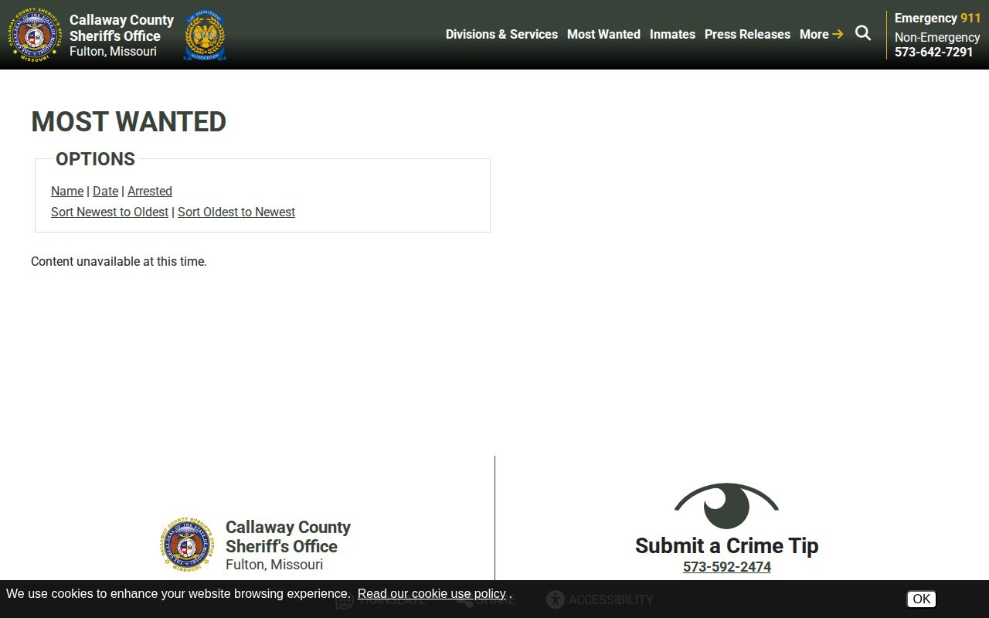Sort most wanted list by Name
The height and width of the screenshot is (618, 989).
tap(67, 191)
